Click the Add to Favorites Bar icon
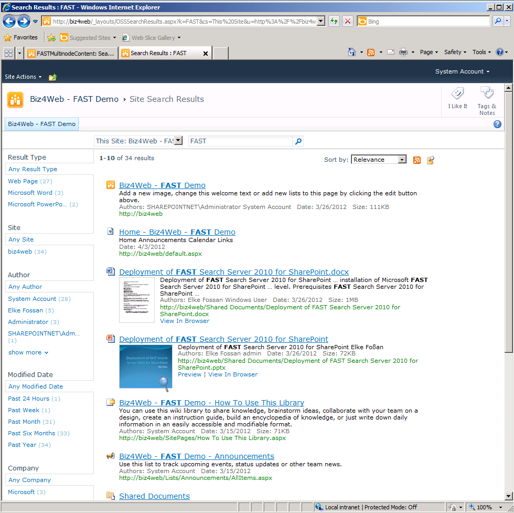This screenshot has height=513, width=514. point(51,38)
